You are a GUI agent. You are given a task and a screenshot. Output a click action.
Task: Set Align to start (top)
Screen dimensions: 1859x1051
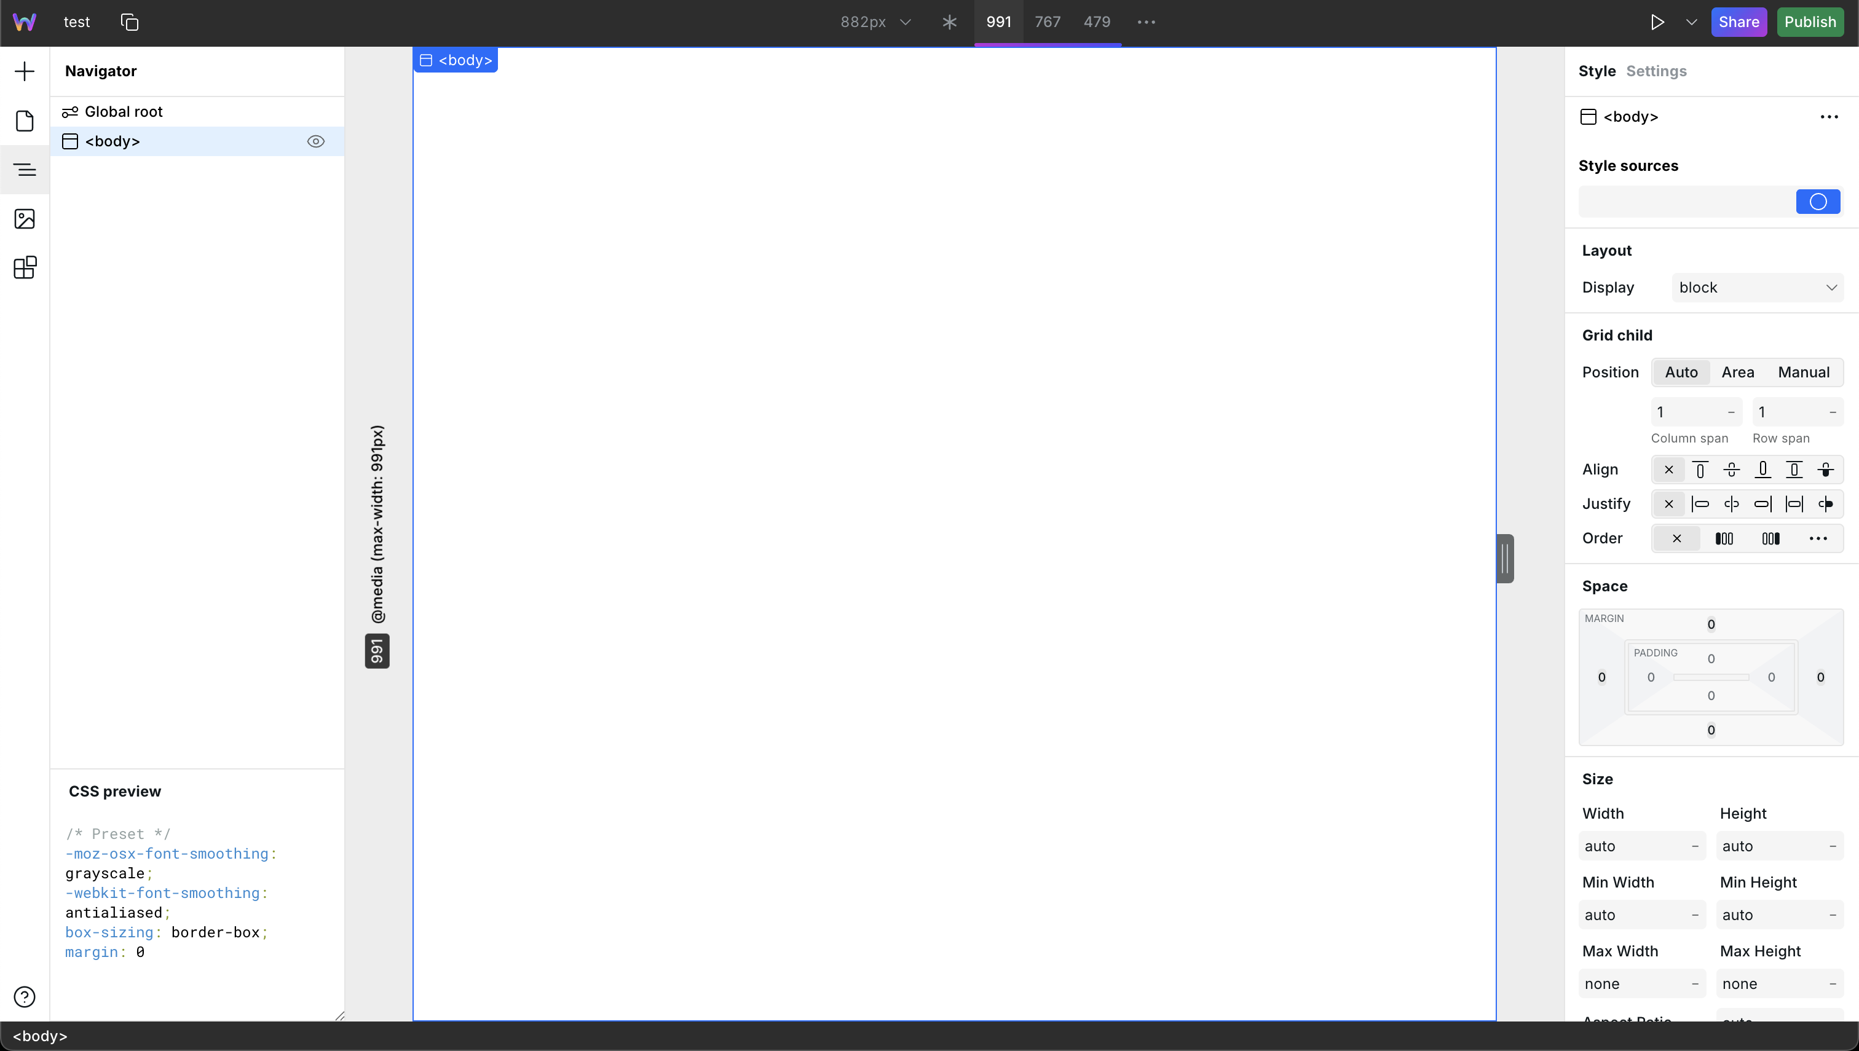[x=1700, y=470]
